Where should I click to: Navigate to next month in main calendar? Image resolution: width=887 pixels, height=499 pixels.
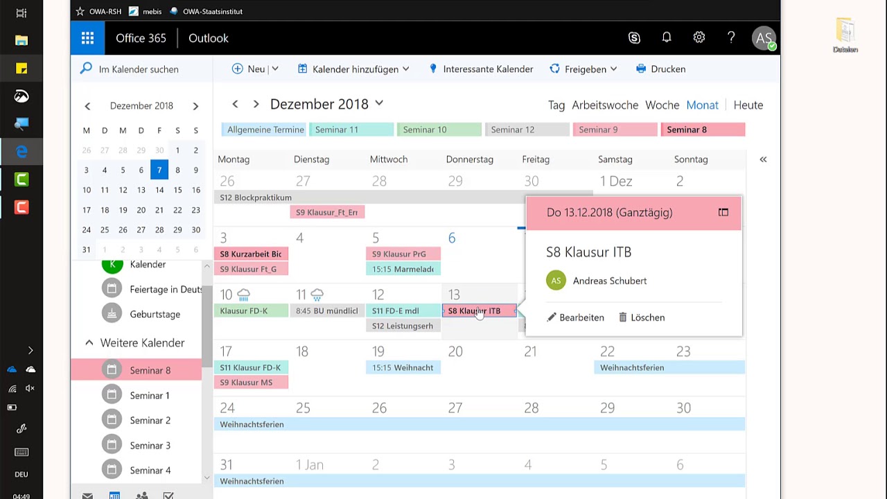[x=256, y=104]
